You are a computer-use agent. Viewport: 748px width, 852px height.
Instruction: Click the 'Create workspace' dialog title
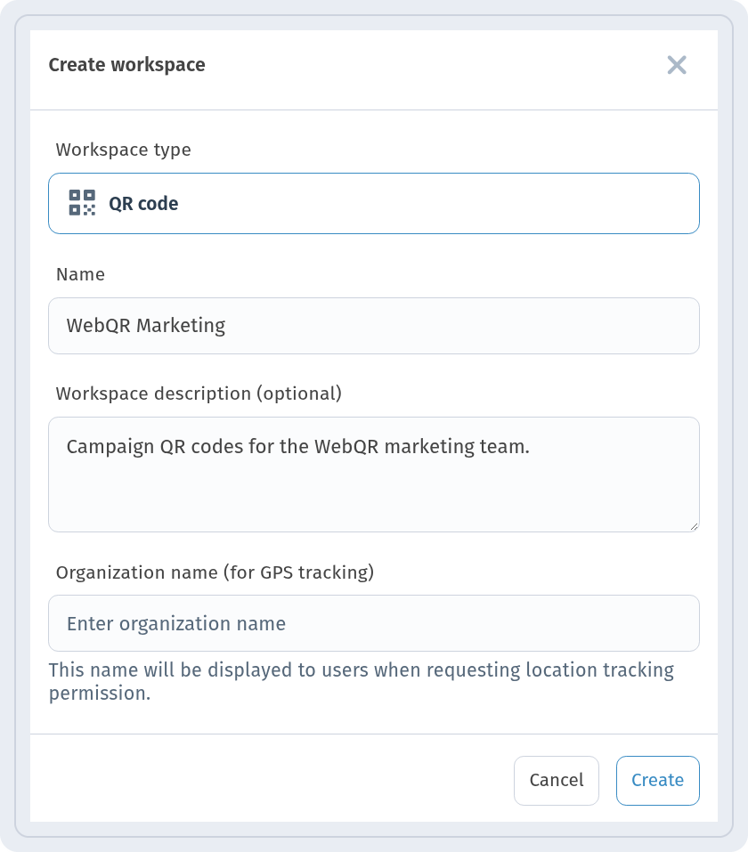coord(127,65)
